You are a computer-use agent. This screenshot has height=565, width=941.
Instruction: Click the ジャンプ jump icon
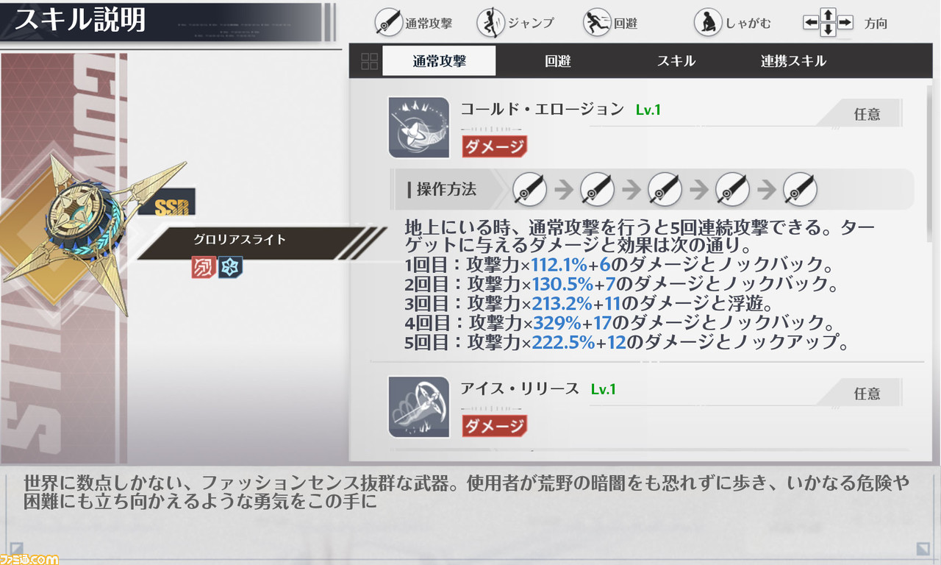point(490,23)
